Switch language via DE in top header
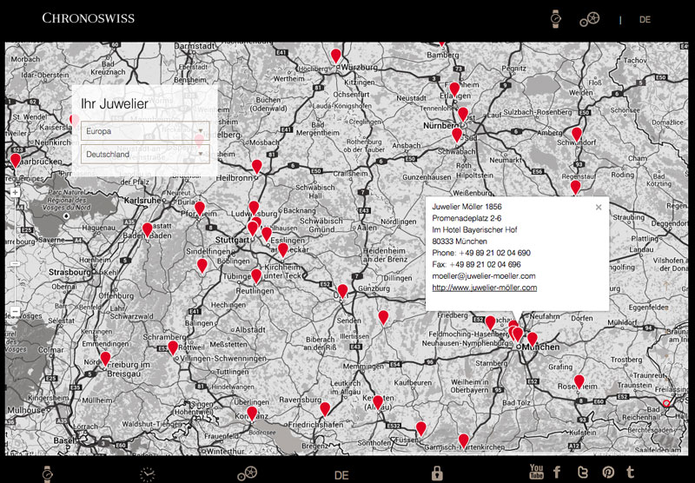The height and width of the screenshot is (483, 695). [645, 19]
